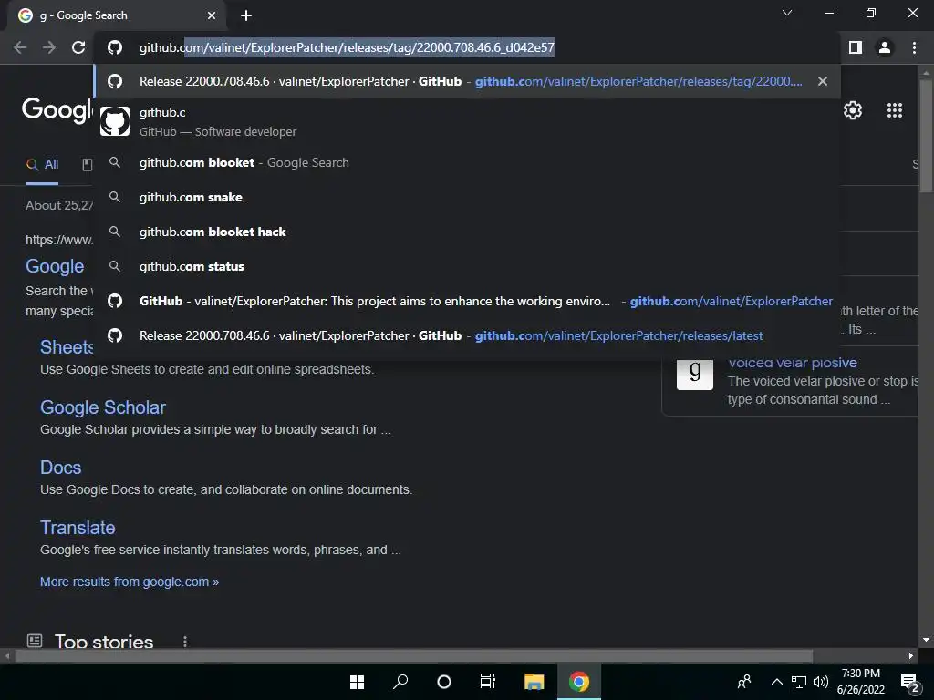
Task: Open the Top stories options menu dots
Action: (185, 642)
